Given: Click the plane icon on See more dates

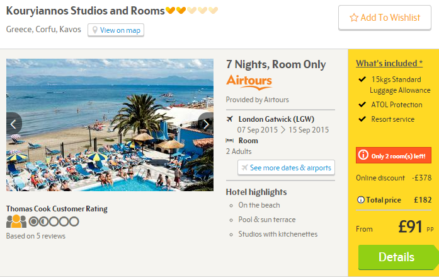Looking at the screenshot, I should [x=244, y=168].
